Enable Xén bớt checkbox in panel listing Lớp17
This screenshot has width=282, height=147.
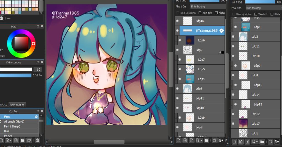tap(256, 14)
